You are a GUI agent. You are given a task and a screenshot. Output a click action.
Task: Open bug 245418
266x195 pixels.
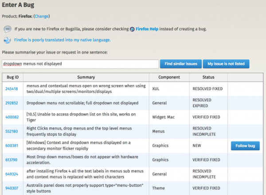(x=12, y=89)
